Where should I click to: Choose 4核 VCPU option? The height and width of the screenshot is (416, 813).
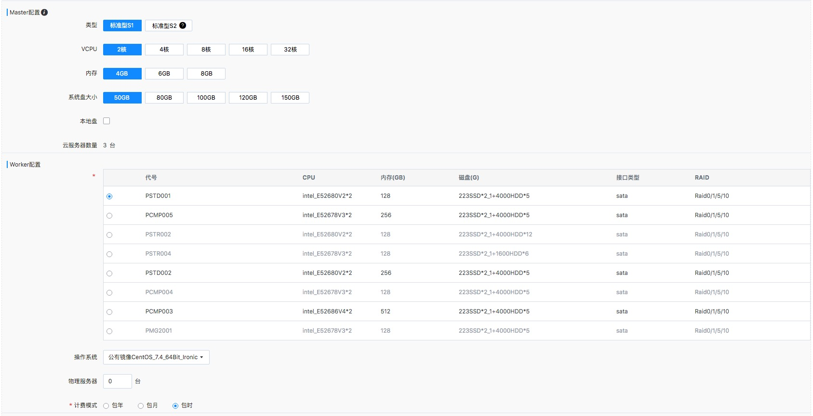[x=164, y=50]
